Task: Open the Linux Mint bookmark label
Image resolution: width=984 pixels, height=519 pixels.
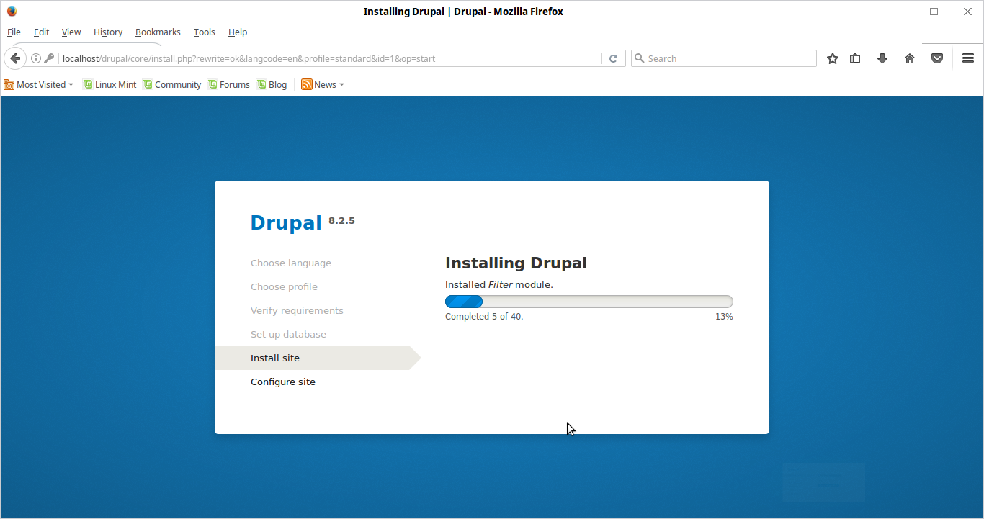Action: [x=115, y=84]
